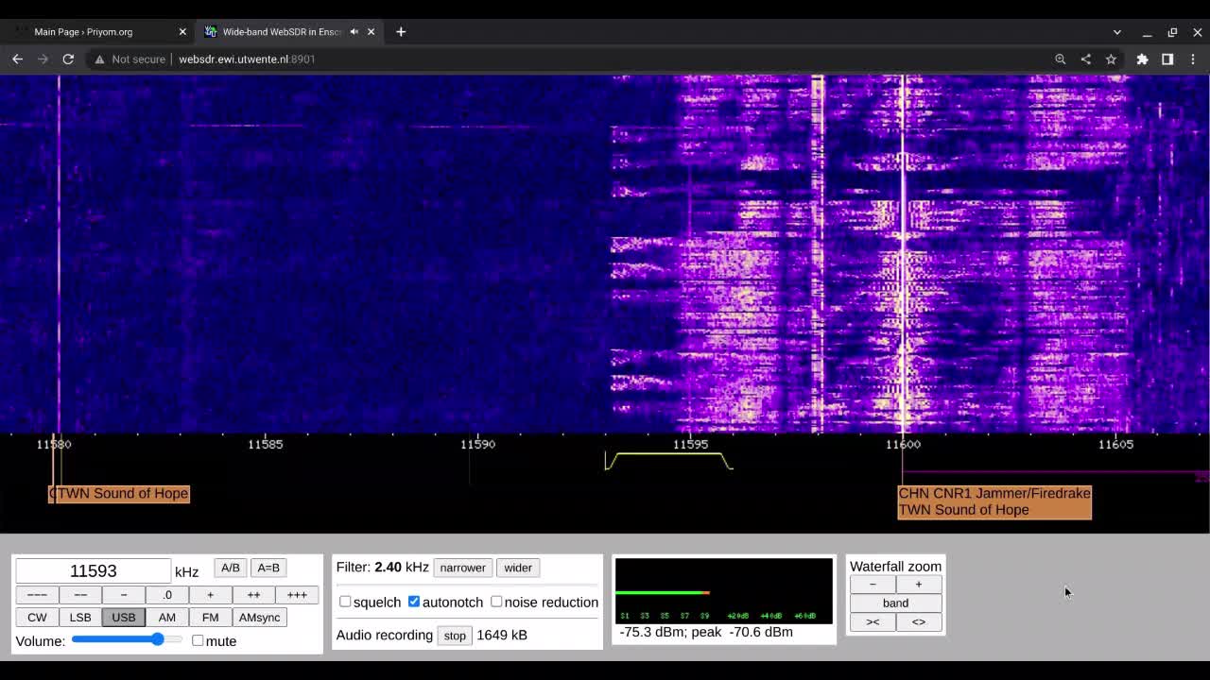The width and height of the screenshot is (1210, 680).
Task: Make the filter narrower
Action: pos(462,568)
